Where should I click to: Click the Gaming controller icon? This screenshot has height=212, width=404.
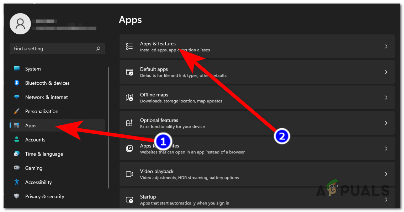click(x=17, y=168)
